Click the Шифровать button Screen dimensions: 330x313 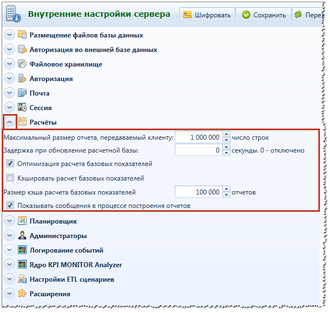[x=207, y=15]
